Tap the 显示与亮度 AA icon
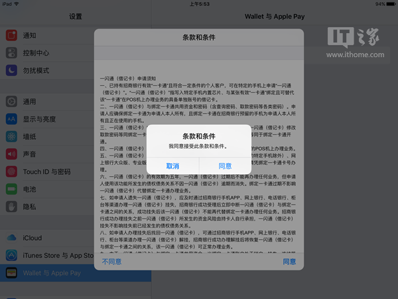398x299 pixels. pos(11,119)
